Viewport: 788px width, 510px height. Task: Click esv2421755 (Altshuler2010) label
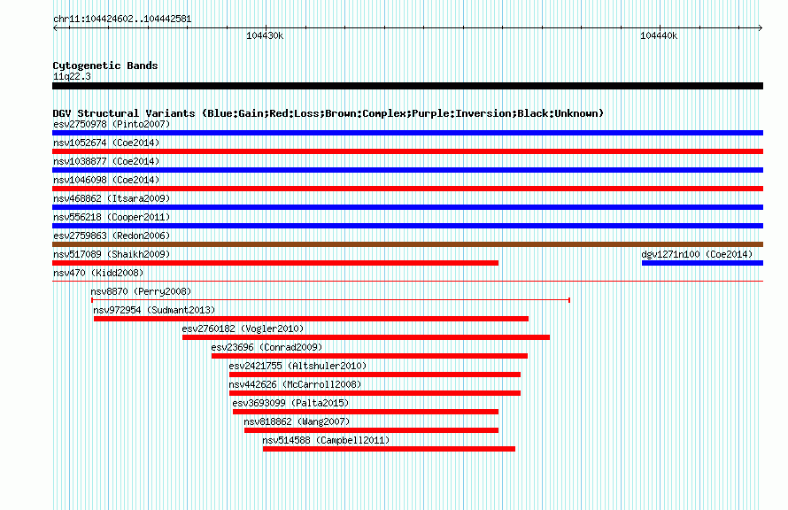[297, 366]
